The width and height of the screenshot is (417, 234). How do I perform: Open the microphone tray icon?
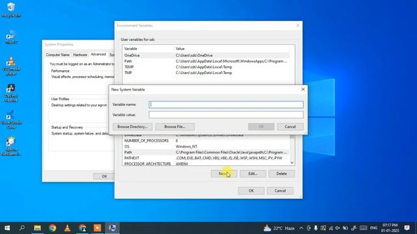pos(315,228)
